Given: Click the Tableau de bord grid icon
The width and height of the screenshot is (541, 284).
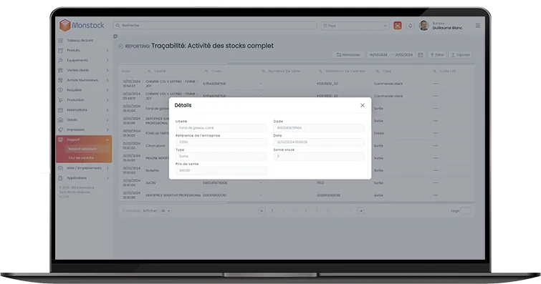Looking at the screenshot, I should pyautogui.click(x=60, y=40).
